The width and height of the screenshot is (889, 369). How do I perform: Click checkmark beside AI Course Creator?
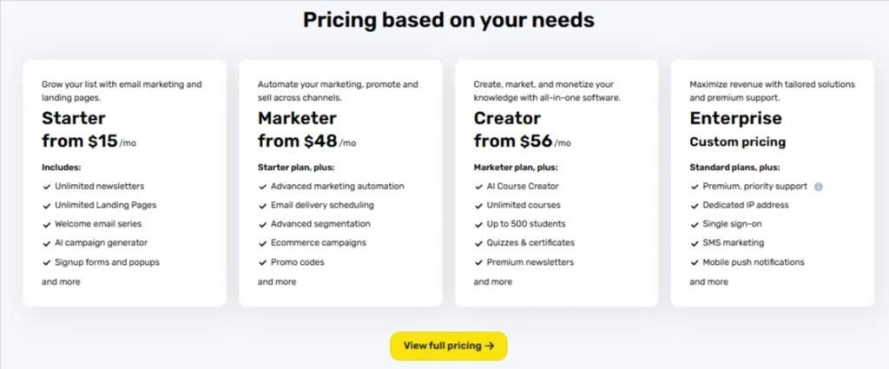(478, 187)
